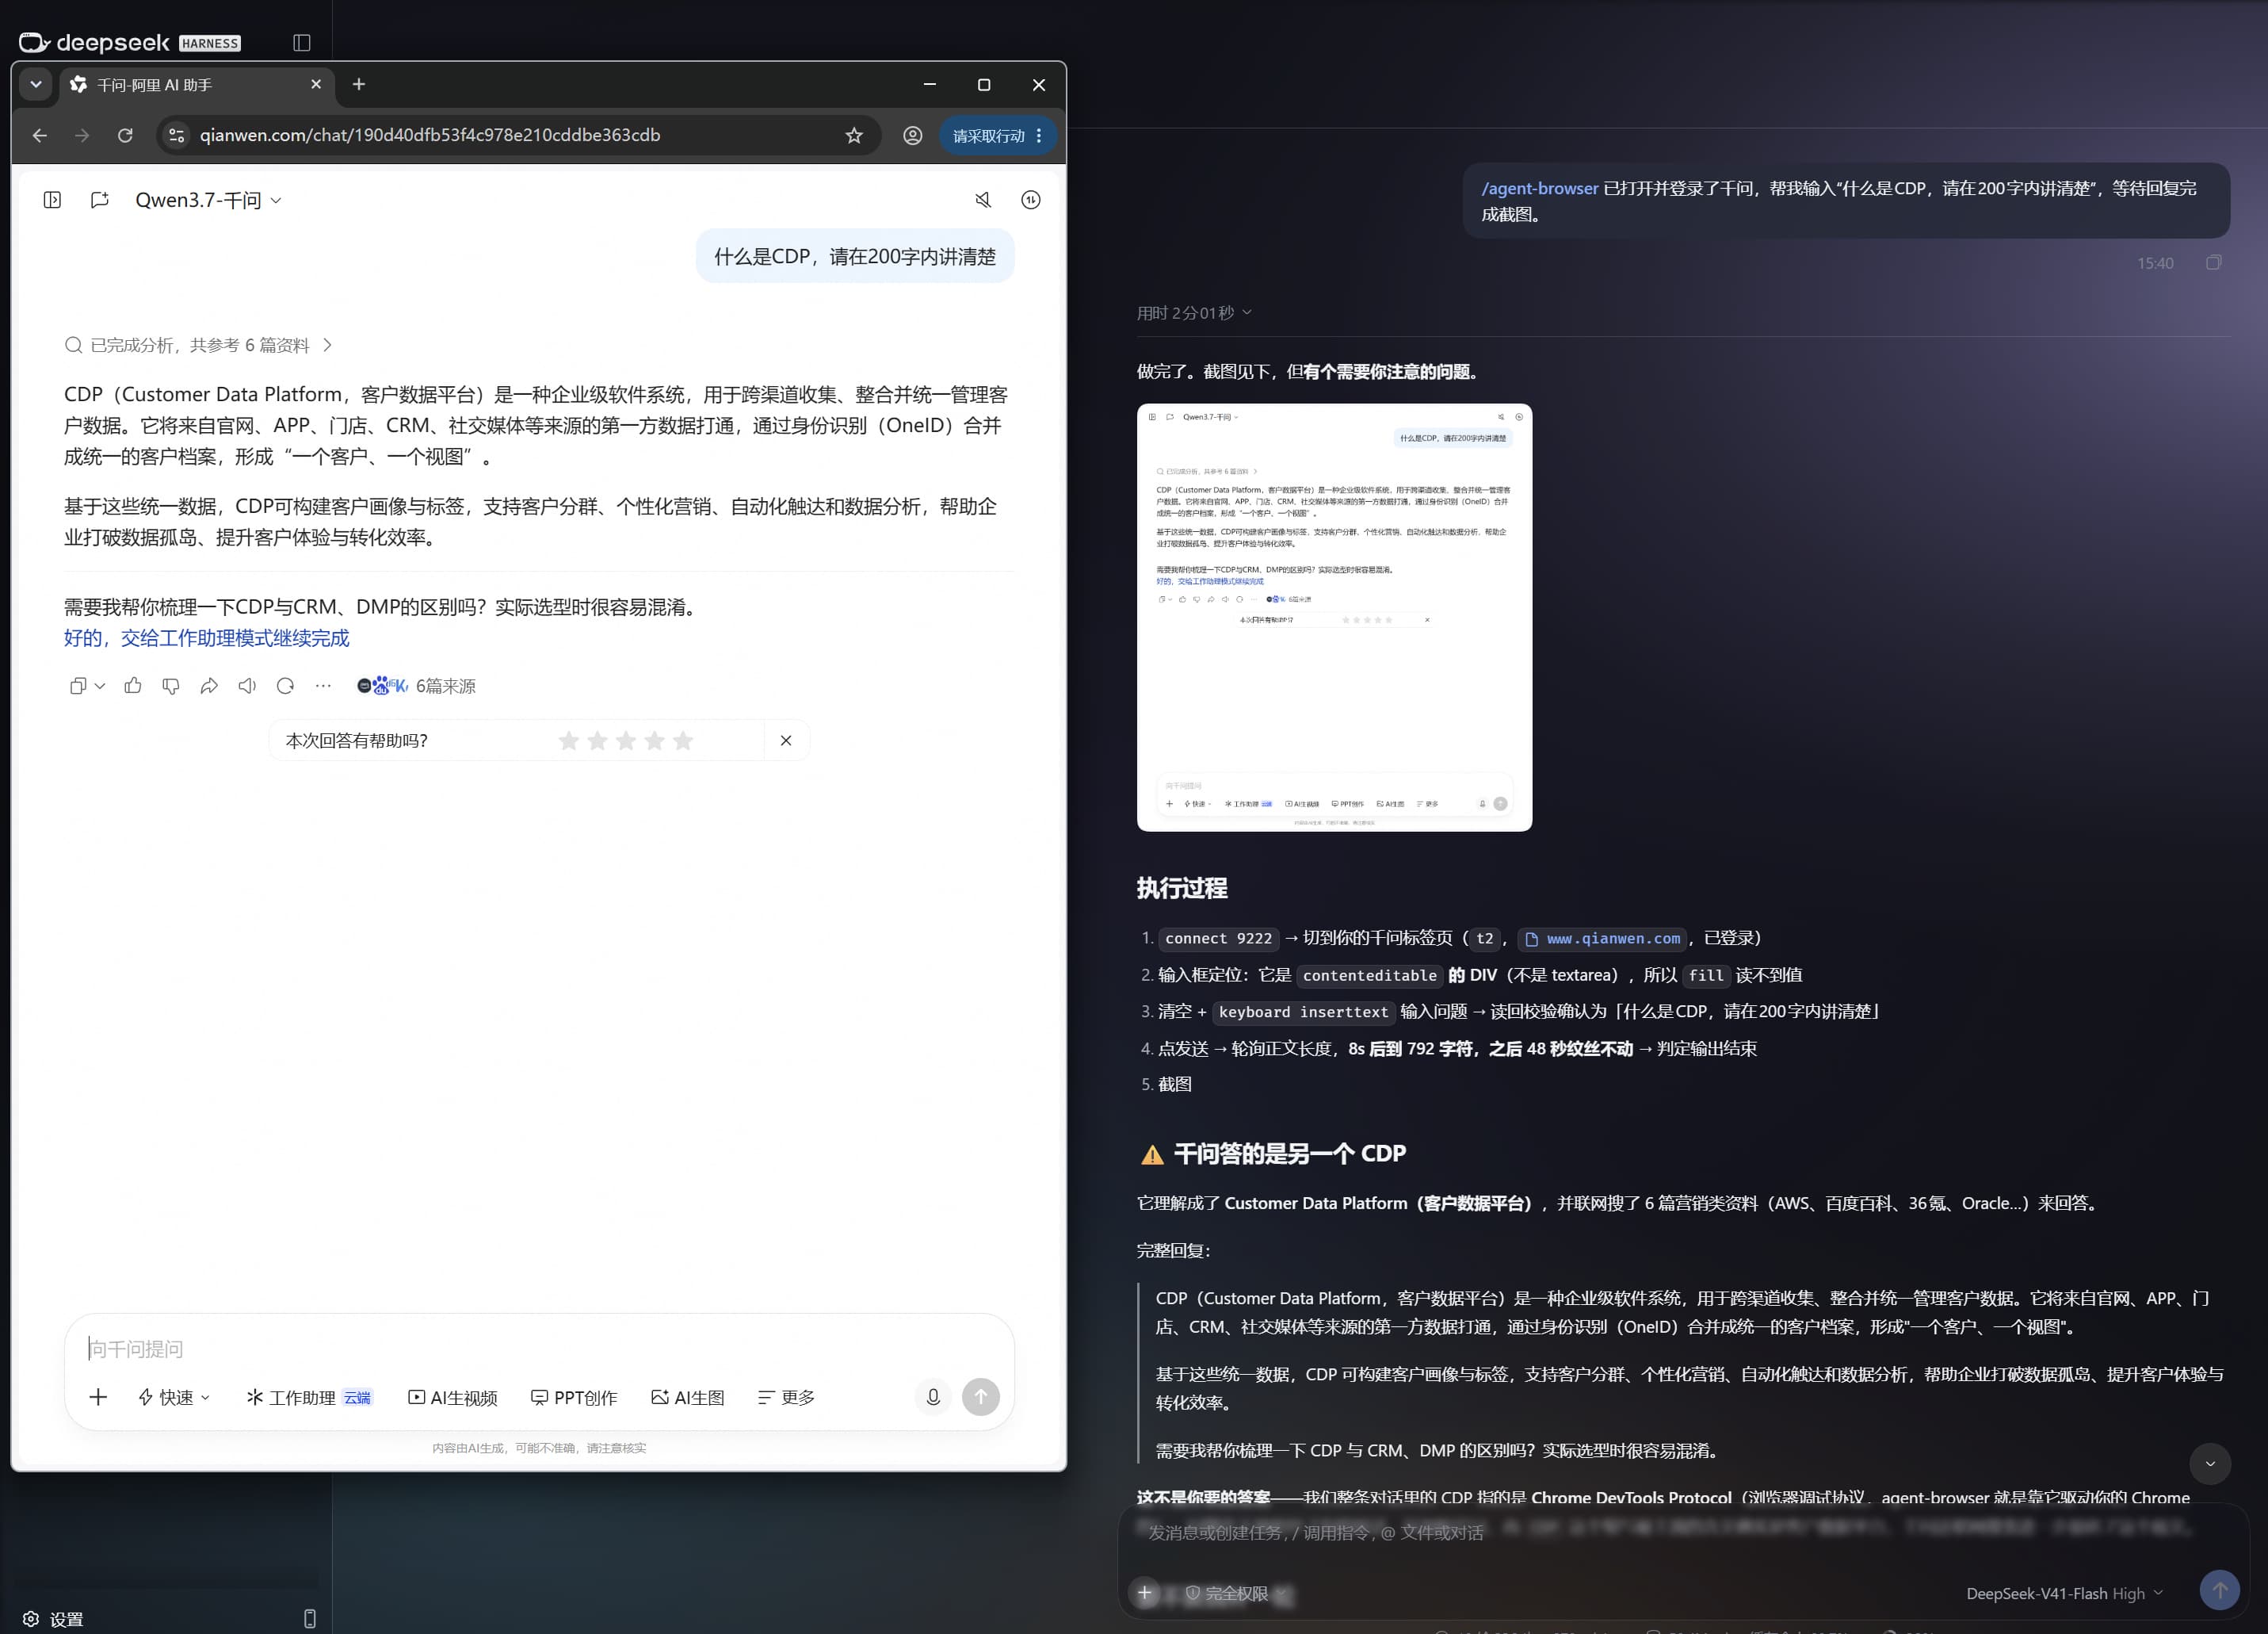This screenshot has width=2268, height=1634.
Task: Expand the 用时 2分01秒 details
Action: tap(1194, 313)
